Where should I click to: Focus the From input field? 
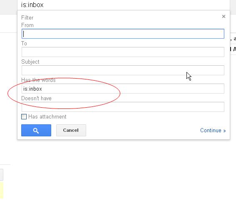pyautogui.click(x=123, y=34)
